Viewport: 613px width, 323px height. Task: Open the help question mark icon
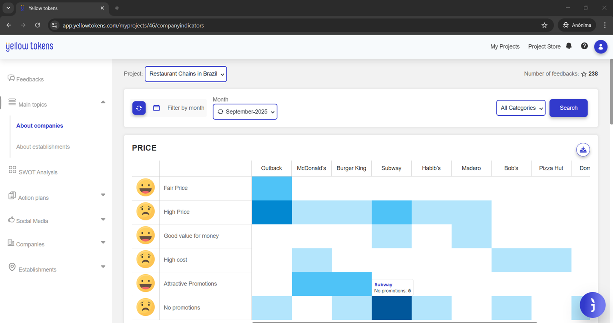click(x=584, y=46)
